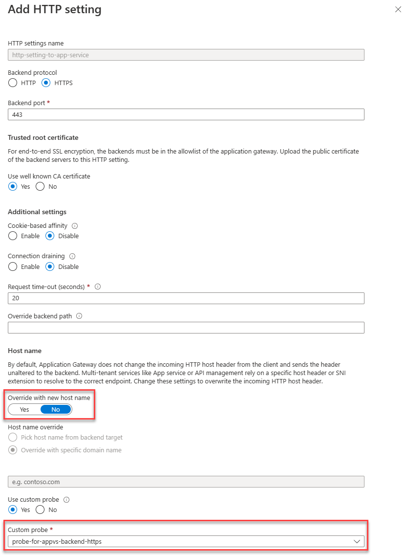Screen dimensions: 406x555
Task: Enable Connection draining
Action: click(x=12, y=266)
